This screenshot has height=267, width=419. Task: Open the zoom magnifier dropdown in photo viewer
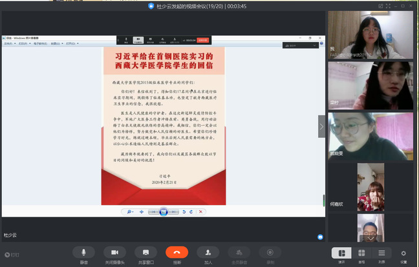pos(130,212)
